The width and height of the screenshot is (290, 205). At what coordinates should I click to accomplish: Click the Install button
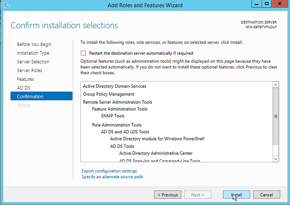236,195
